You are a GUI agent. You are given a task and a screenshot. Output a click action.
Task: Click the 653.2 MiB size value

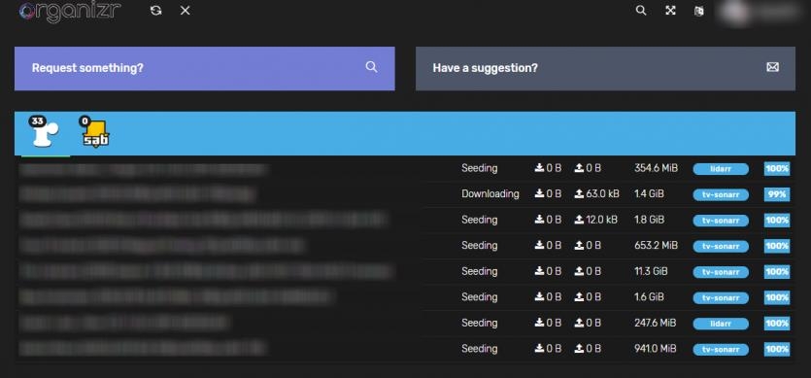pos(656,245)
